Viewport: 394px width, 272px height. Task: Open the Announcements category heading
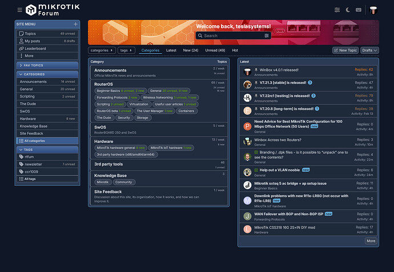[x=110, y=70]
